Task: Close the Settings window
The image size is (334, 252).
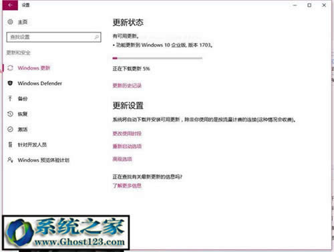Action: click(324, 5)
